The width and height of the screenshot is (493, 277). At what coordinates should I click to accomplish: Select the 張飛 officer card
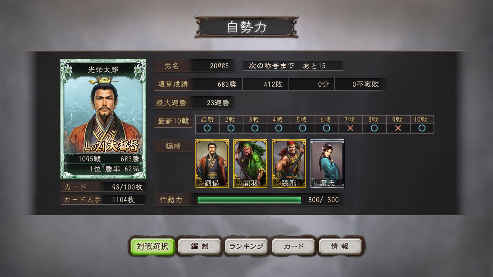click(x=289, y=164)
